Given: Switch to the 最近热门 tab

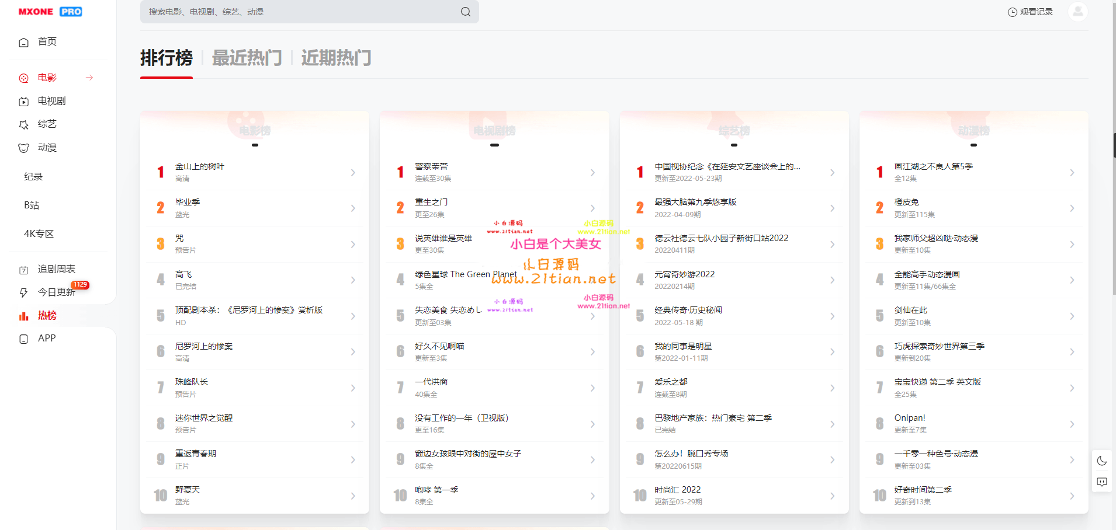Looking at the screenshot, I should click(247, 58).
